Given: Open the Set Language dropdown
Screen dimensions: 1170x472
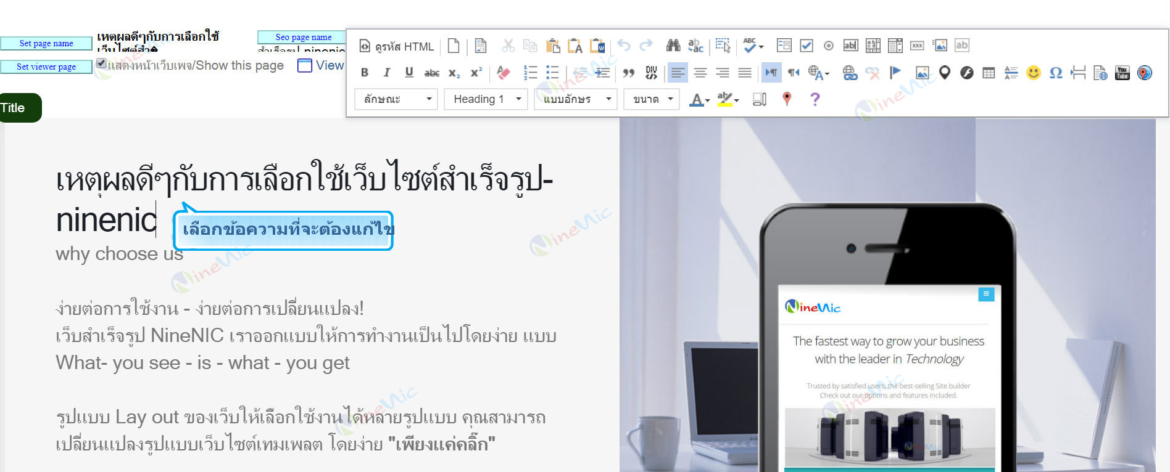Looking at the screenshot, I should pyautogui.click(x=819, y=73).
